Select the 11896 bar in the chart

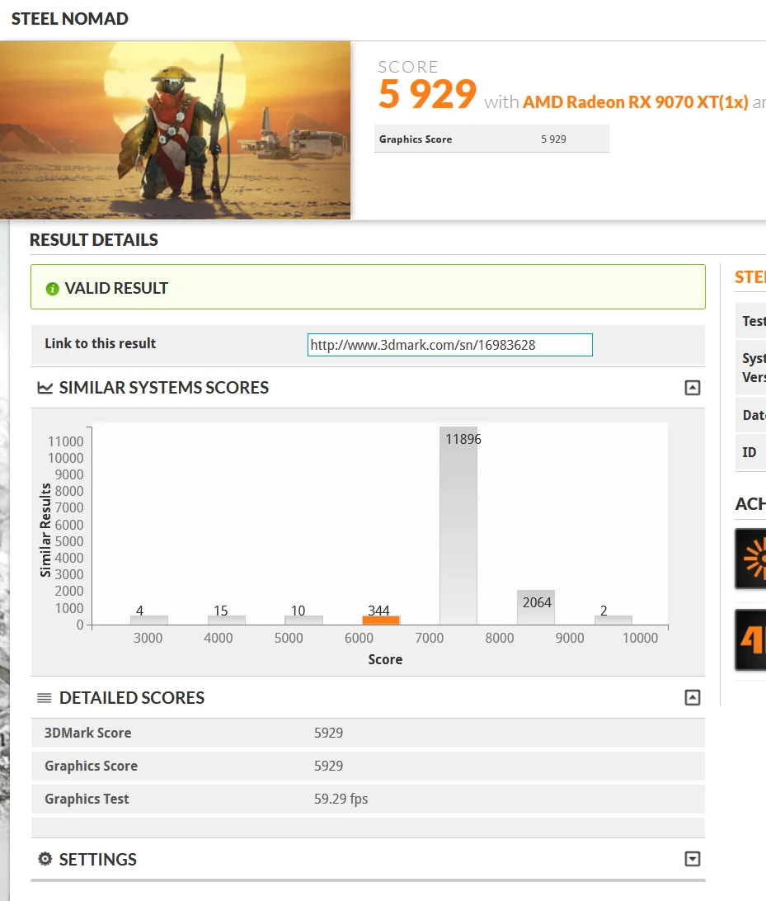[x=458, y=526]
